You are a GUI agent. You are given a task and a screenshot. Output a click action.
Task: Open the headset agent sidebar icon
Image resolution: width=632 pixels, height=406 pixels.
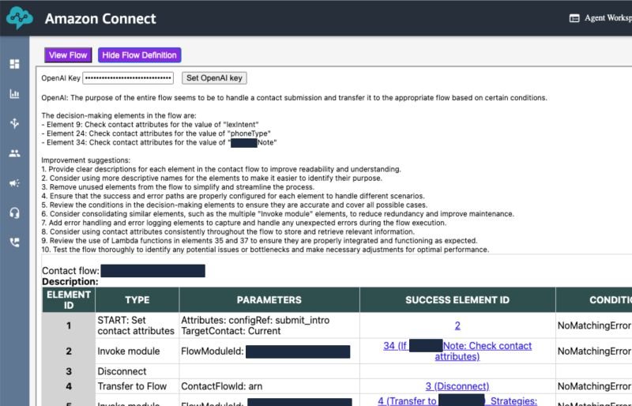coord(14,213)
